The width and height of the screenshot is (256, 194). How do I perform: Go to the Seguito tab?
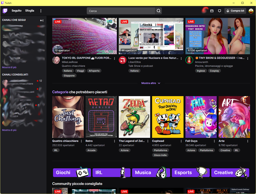pos(16,11)
